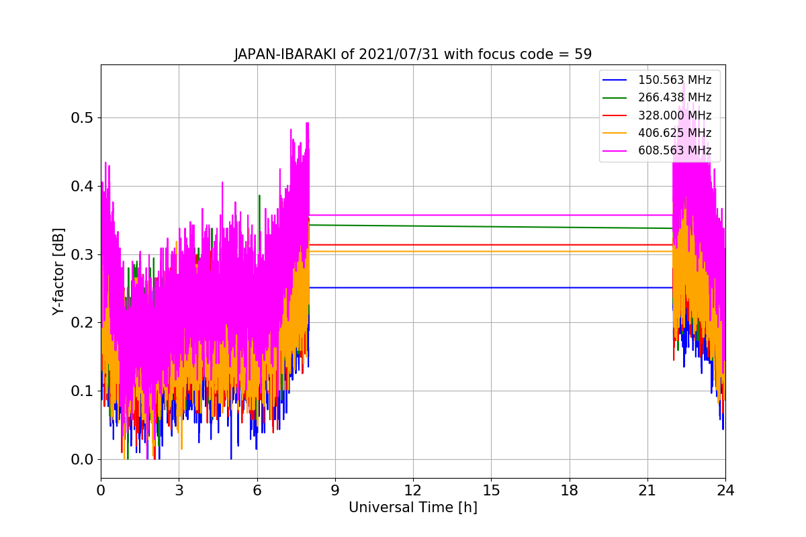
Task: Click the 6 tick on time axis
Action: pos(257,490)
